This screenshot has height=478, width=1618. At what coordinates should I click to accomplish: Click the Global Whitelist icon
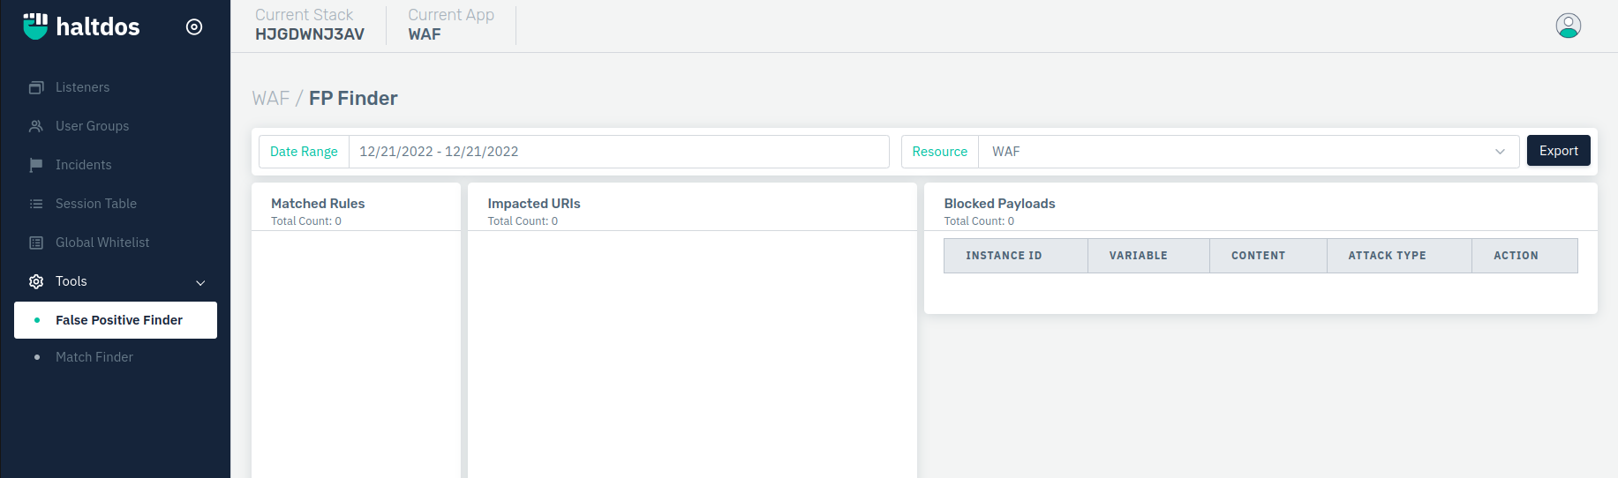(36, 243)
